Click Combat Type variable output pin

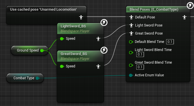[37, 78]
